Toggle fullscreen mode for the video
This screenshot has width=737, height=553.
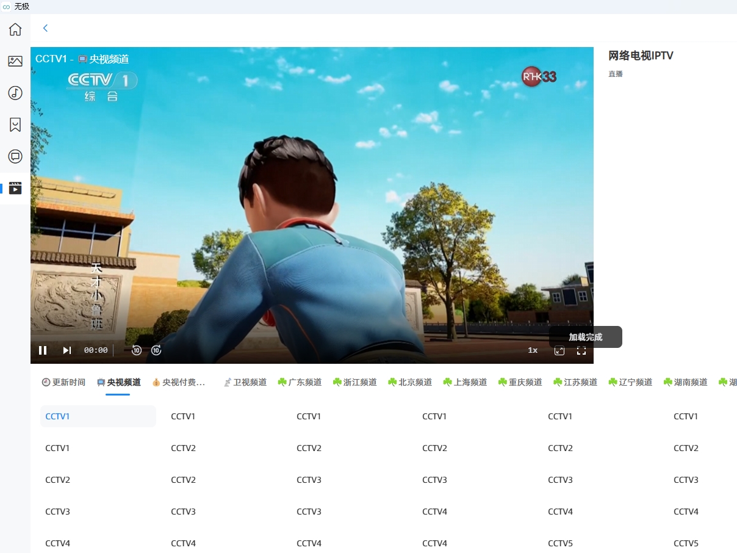pyautogui.click(x=581, y=350)
